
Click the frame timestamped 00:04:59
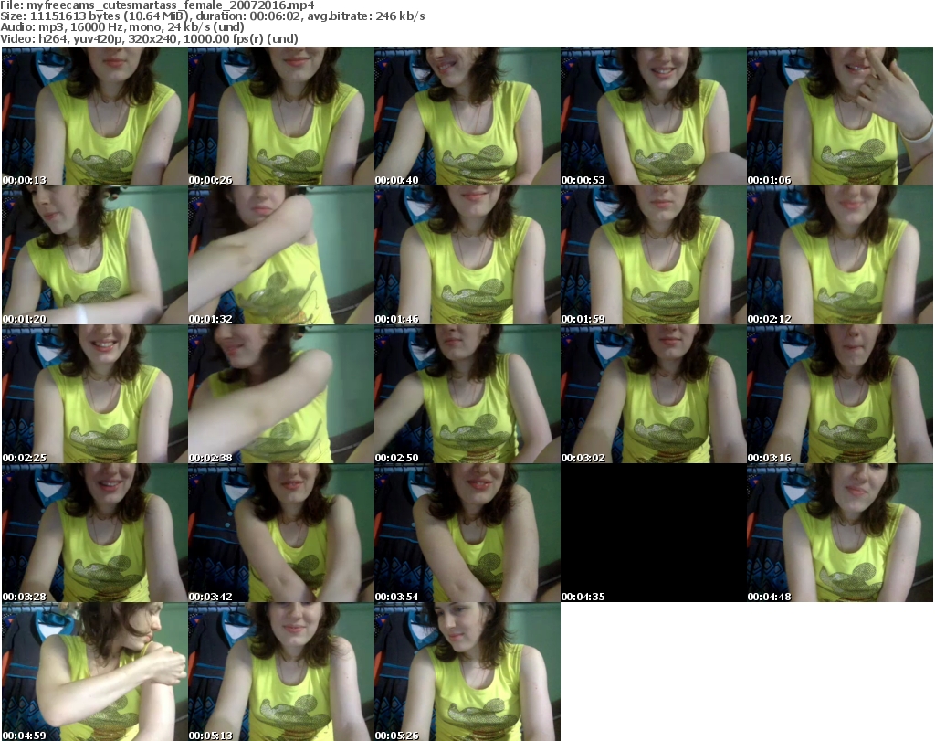coord(95,672)
